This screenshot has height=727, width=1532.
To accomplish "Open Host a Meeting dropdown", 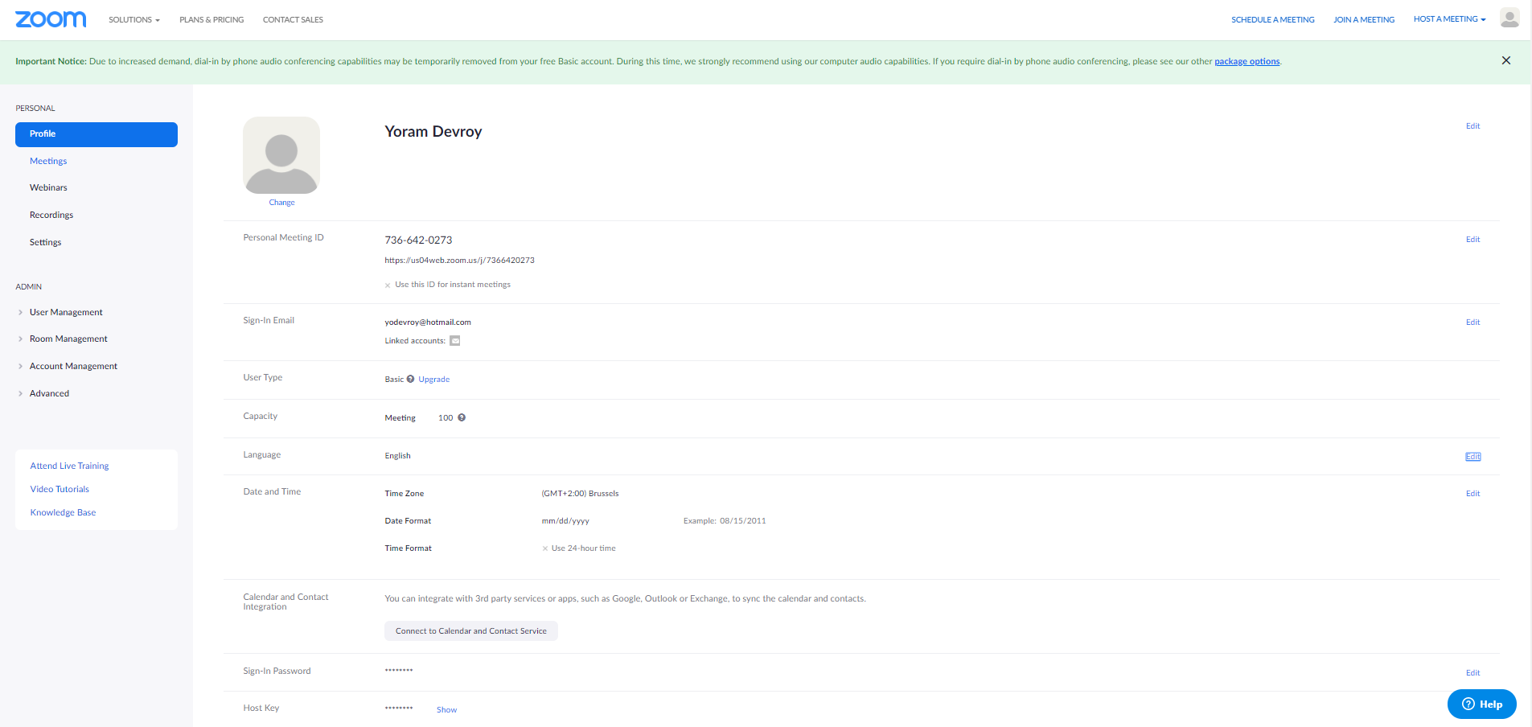I will [1449, 19].
